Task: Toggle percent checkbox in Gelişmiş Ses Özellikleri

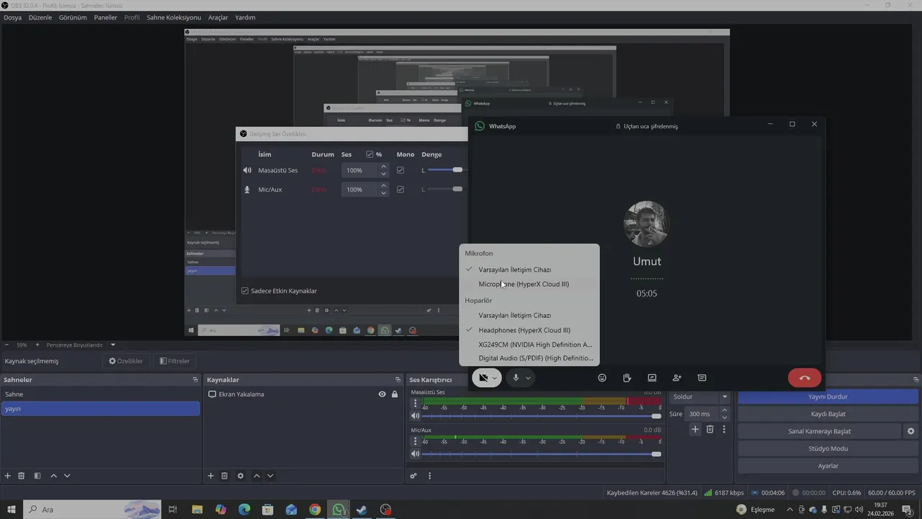Action: coord(370,154)
